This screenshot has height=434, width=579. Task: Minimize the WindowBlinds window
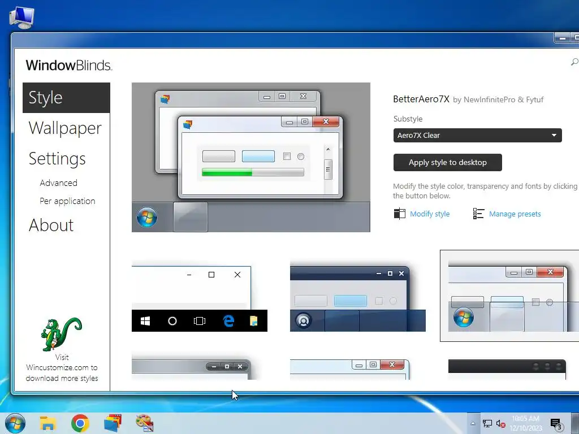pyautogui.click(x=563, y=38)
